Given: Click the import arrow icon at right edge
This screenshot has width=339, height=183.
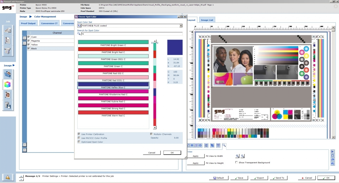Looking at the screenshot, I should (x=333, y=151).
